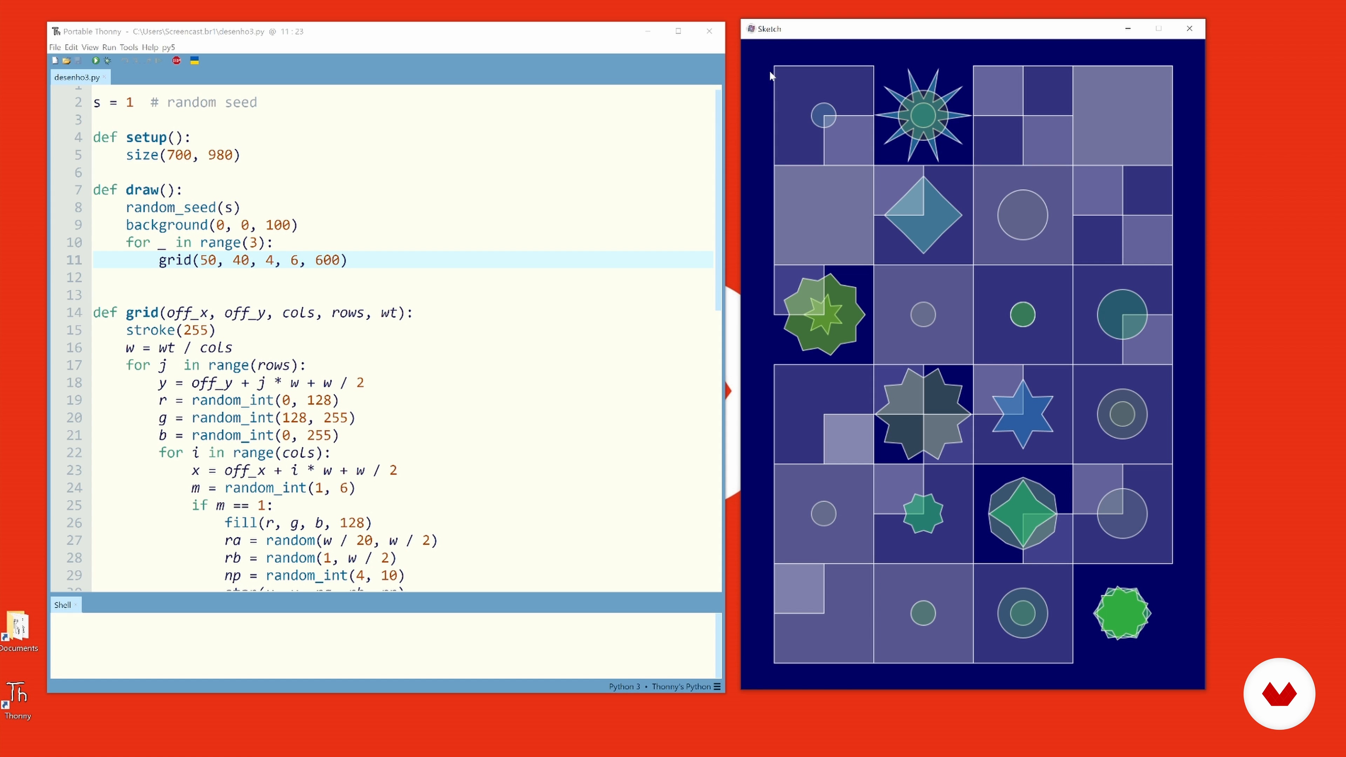Viewport: 1346px width, 757px height.
Task: Click the bright green star in Sketch
Action: pyautogui.click(x=1122, y=613)
